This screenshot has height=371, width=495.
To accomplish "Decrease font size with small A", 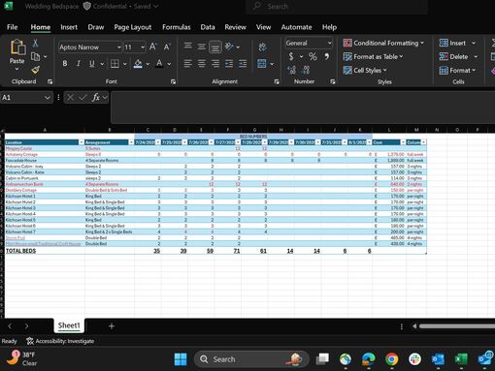I will [x=167, y=47].
